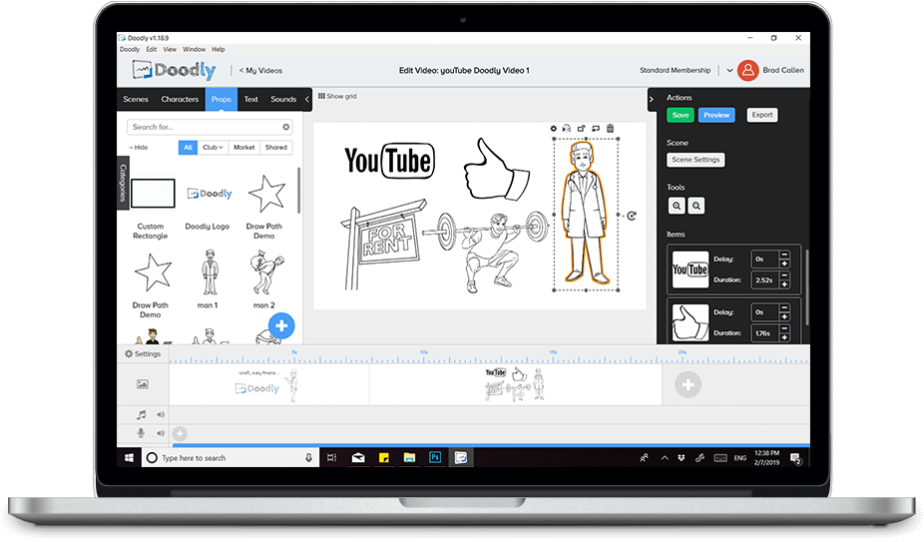924x542 pixels.
Task: Open Windows notification center
Action: pos(795,458)
